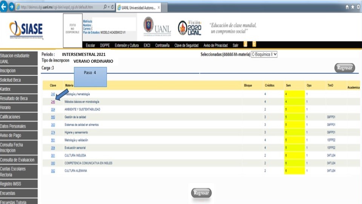This screenshot has height=204, width=362.
Task: Click the Visión 2020 UANL logo
Action: coord(190,28)
